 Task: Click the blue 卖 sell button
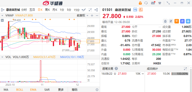coord(182,21)
